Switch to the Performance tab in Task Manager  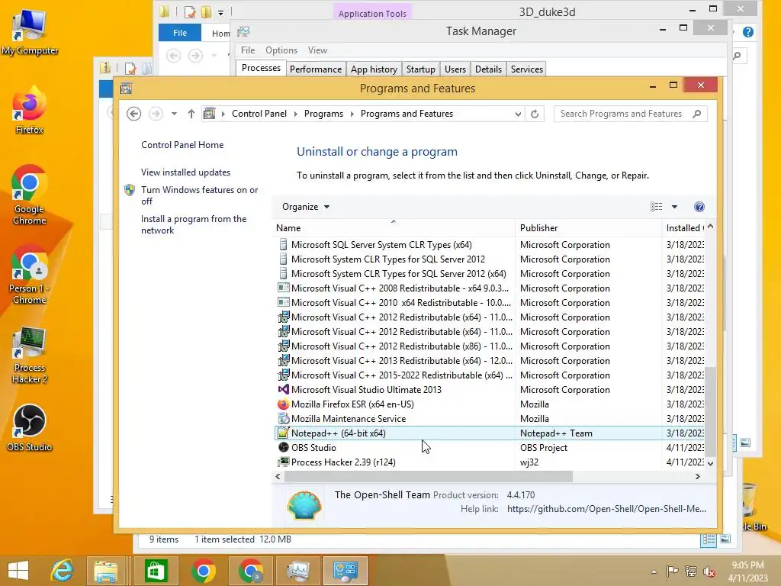(316, 69)
